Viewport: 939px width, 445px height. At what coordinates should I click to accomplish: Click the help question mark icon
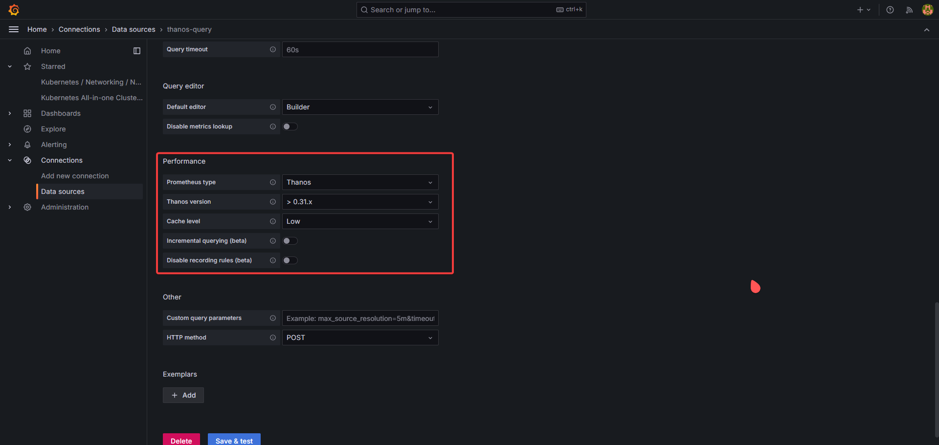(x=890, y=10)
